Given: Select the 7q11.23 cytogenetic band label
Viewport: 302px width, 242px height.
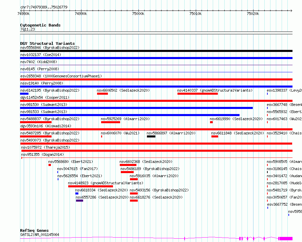Looking at the screenshot, I should pos(27,29).
